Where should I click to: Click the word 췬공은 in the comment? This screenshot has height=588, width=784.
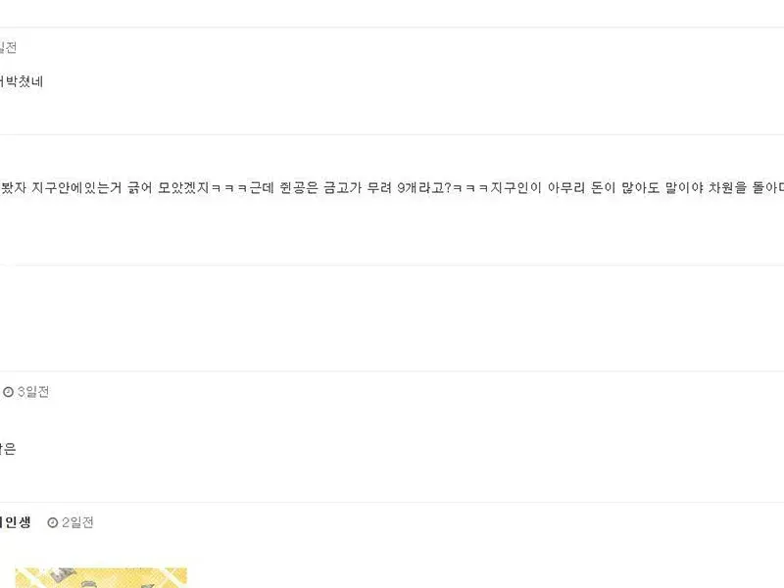(x=299, y=187)
